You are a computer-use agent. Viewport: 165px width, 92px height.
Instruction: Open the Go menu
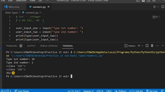[x=40, y=1]
